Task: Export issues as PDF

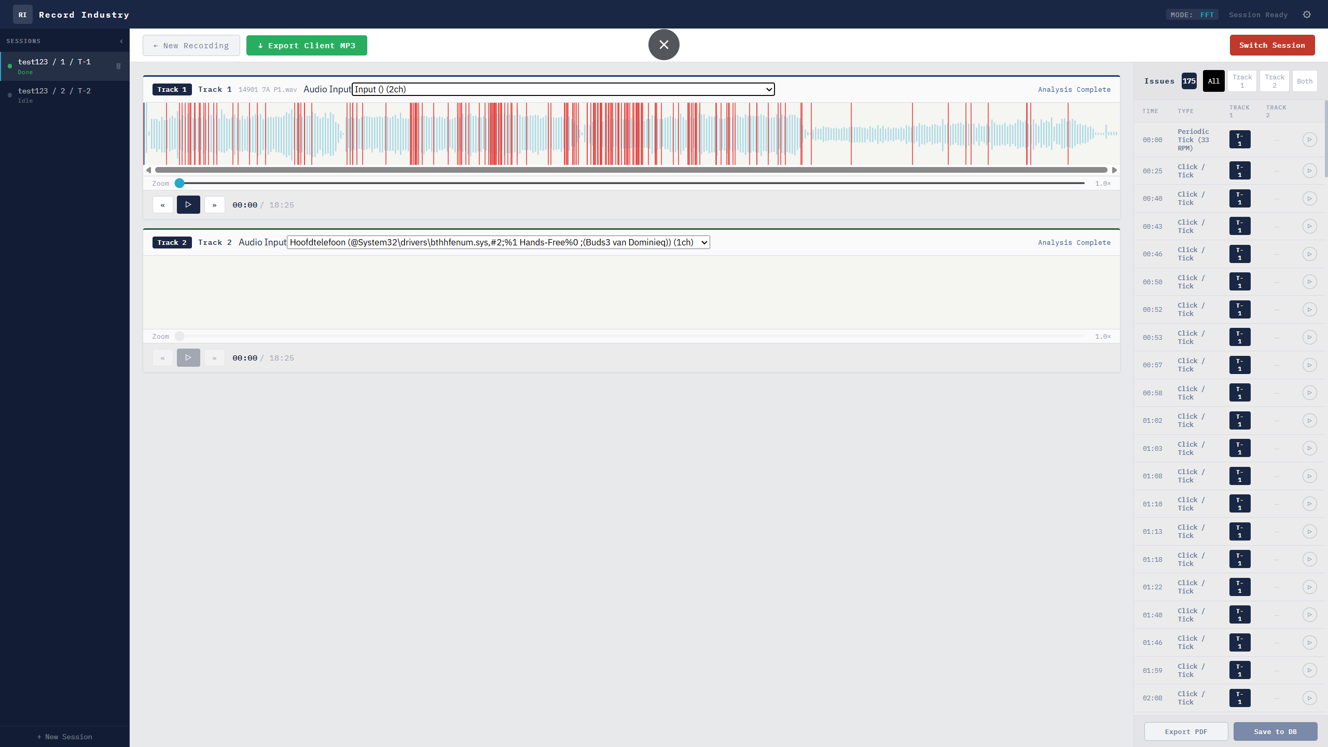Action: pyautogui.click(x=1186, y=731)
